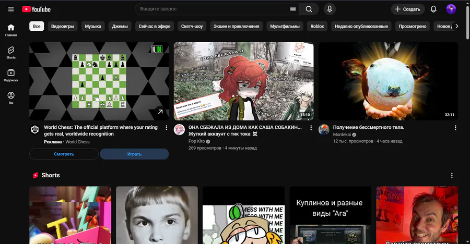
Task: Open the MESS WITH ME cartoon Short
Action: tap(244, 215)
